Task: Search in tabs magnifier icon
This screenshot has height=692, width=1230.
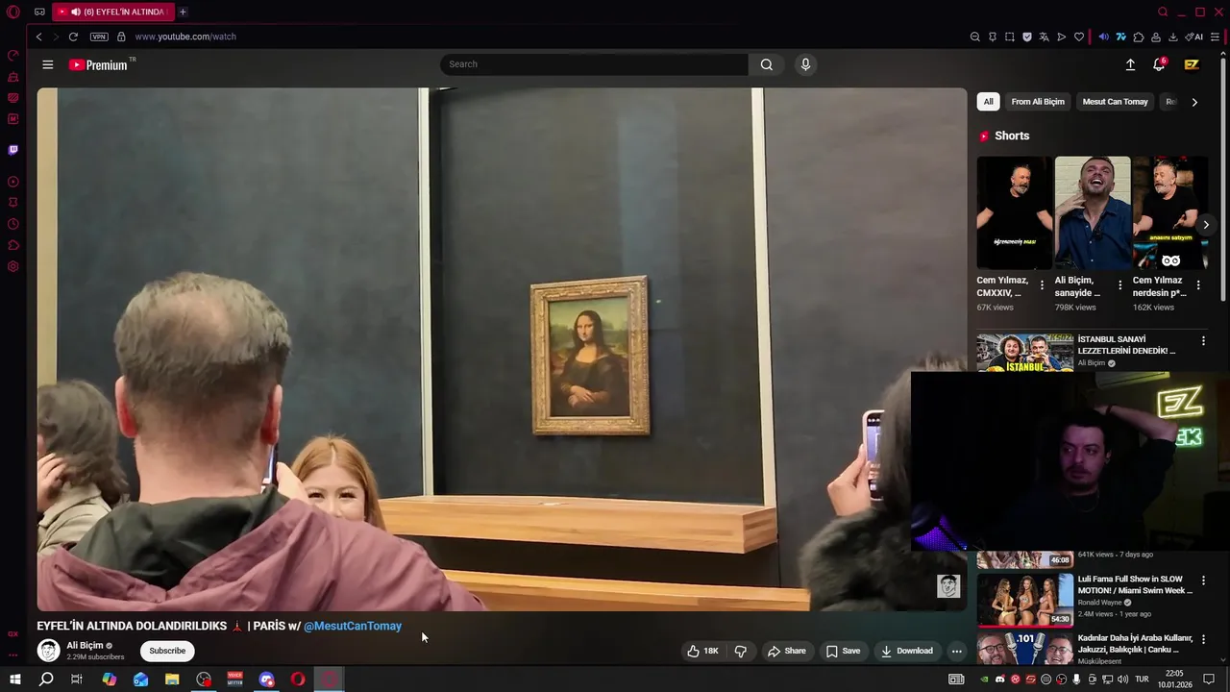Action: 1163,12
